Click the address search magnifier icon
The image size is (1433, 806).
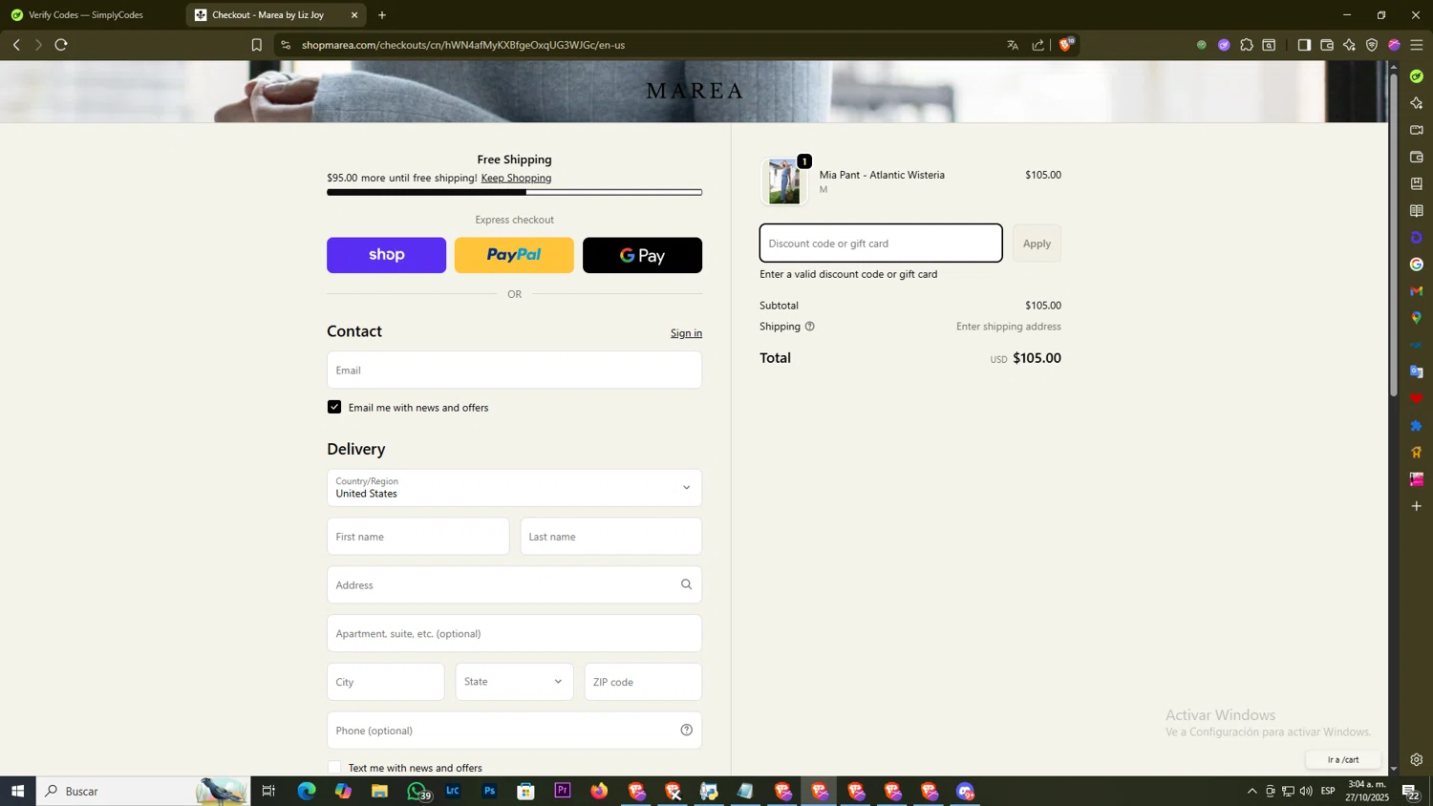[x=686, y=584]
